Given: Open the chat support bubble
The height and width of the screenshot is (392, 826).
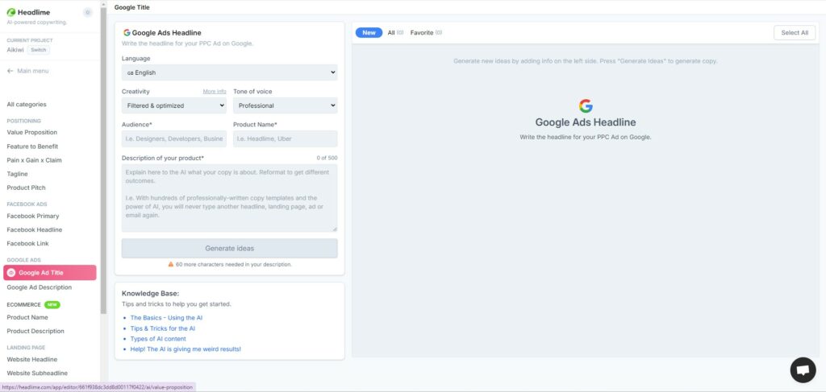Looking at the screenshot, I should (x=803, y=370).
